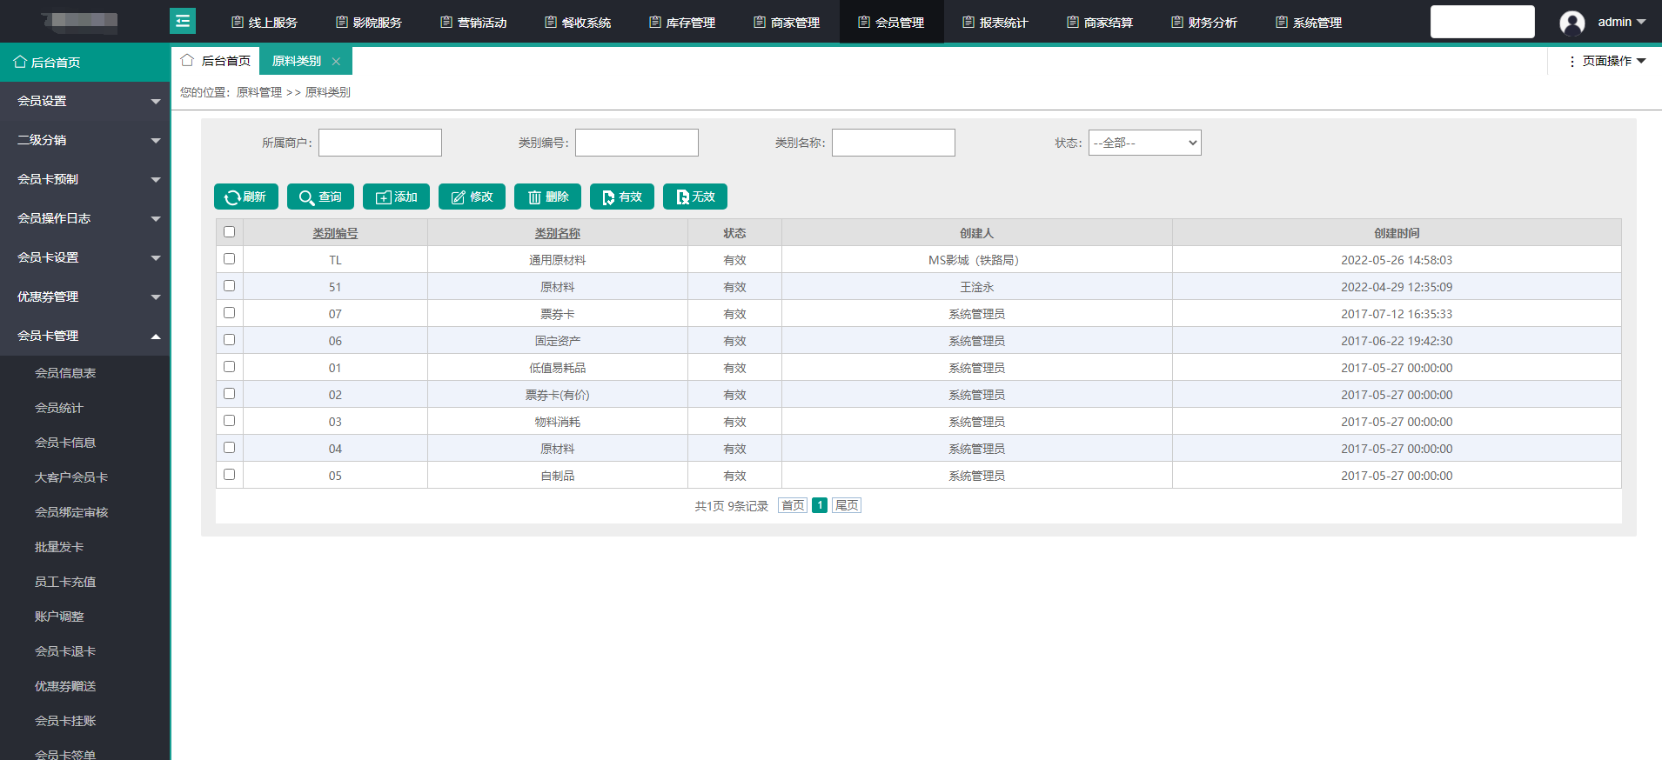Switch to the 后台首页 tab
Screen dimensions: 1662x760
tap(216, 61)
